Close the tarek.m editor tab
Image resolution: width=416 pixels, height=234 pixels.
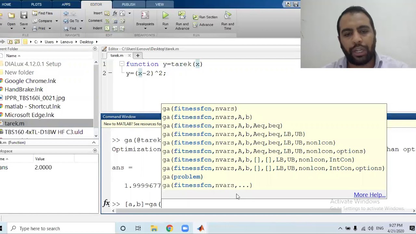tap(129, 56)
